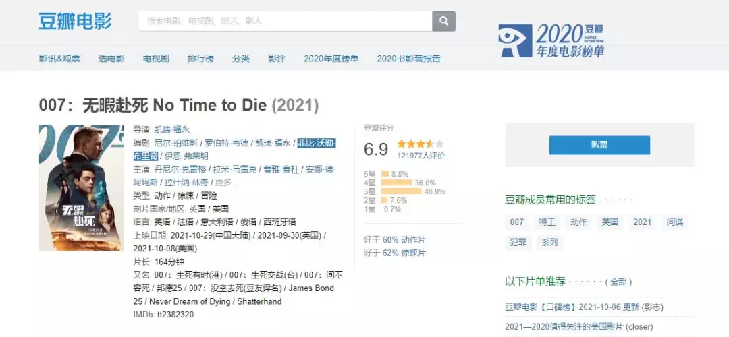Open the No Time to Die poster

(x=82, y=187)
